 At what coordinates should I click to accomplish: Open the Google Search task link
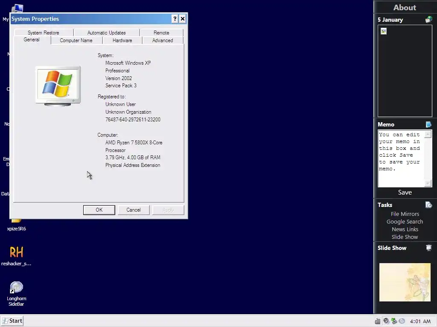click(x=405, y=221)
